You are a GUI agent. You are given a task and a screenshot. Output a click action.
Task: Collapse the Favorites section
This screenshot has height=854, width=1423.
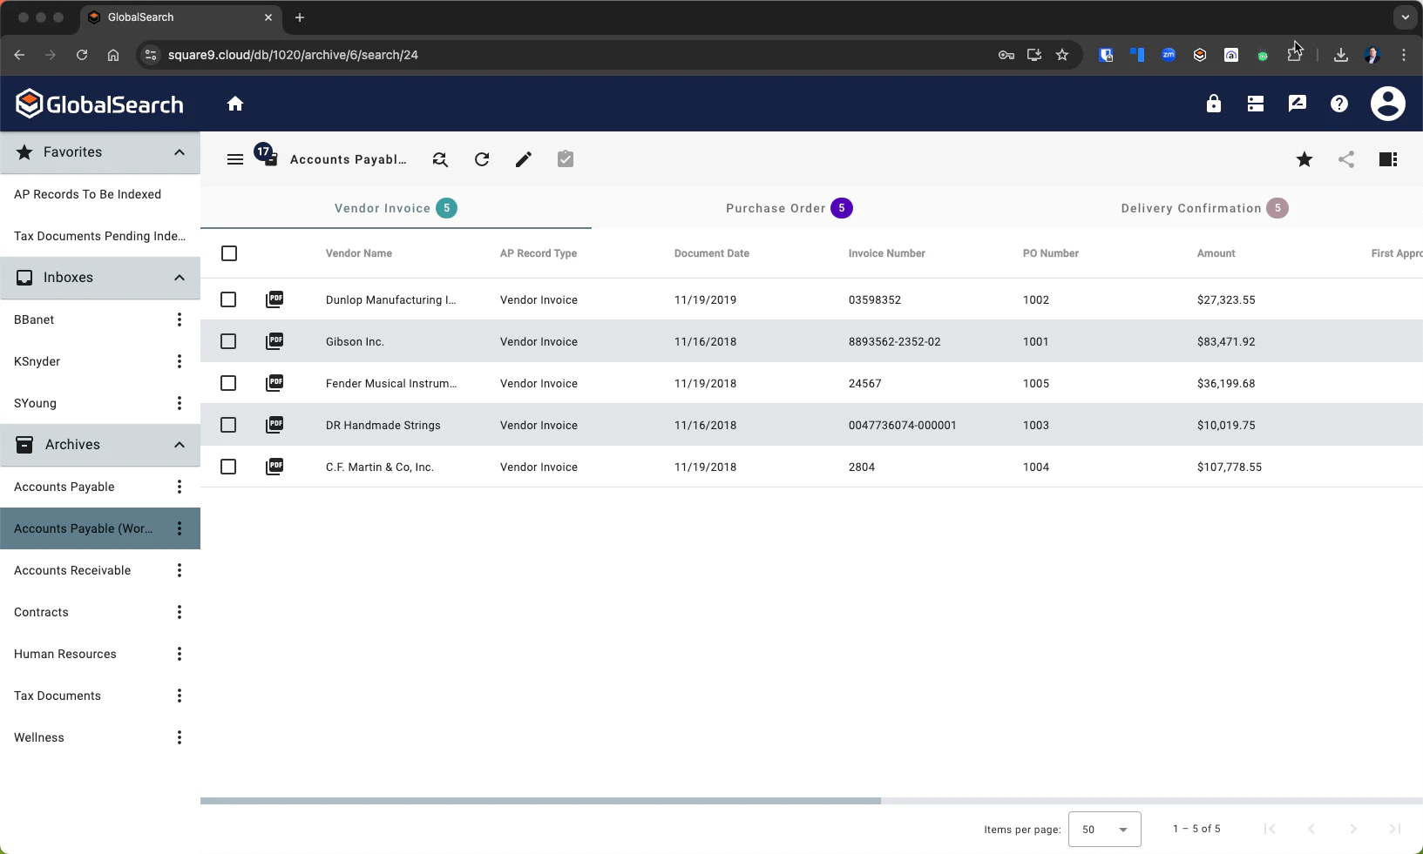tap(179, 152)
